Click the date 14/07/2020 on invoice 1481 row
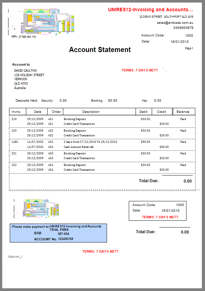 (x=35, y=142)
